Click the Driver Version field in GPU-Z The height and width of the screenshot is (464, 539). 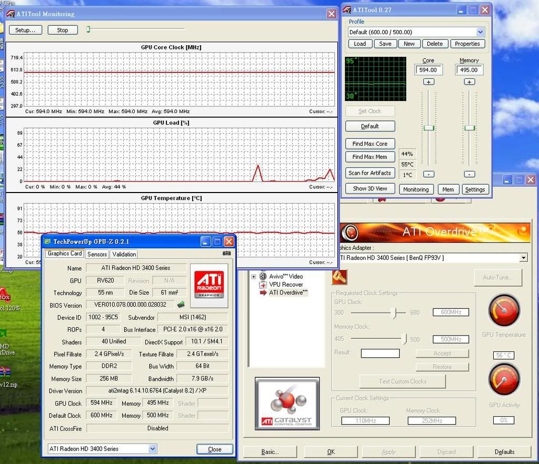pyautogui.click(x=157, y=390)
